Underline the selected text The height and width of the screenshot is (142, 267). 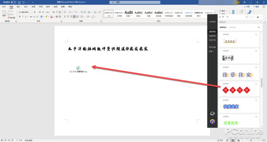tap(26, 17)
